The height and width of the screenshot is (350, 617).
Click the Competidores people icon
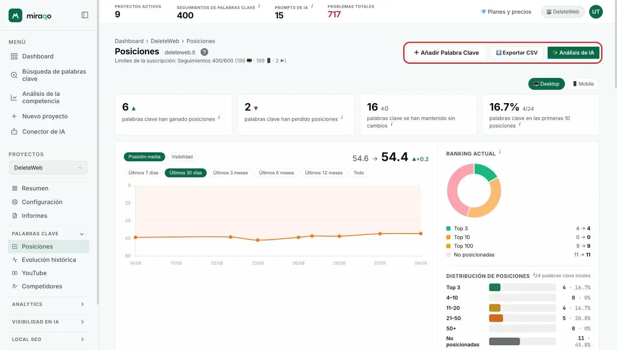pyautogui.click(x=15, y=286)
